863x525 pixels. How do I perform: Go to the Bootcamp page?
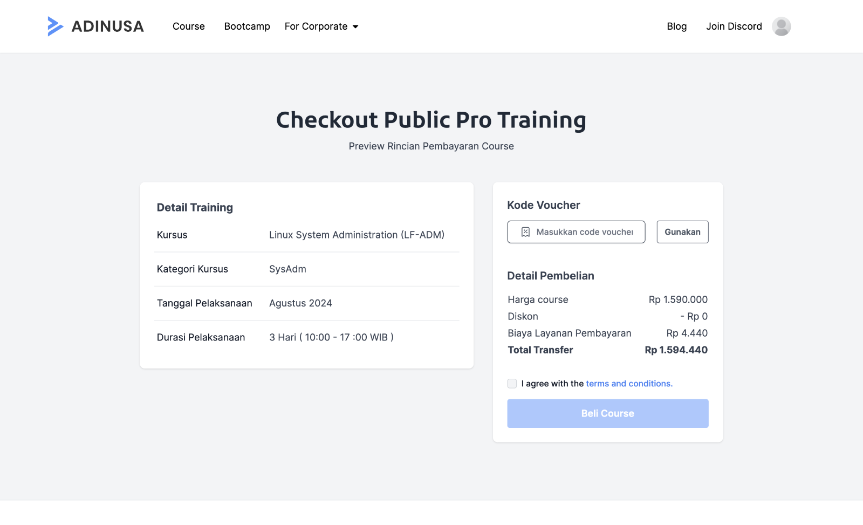coord(247,26)
